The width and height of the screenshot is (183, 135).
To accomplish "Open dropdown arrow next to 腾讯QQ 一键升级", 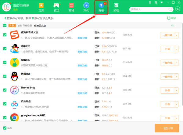I will [176, 76].
